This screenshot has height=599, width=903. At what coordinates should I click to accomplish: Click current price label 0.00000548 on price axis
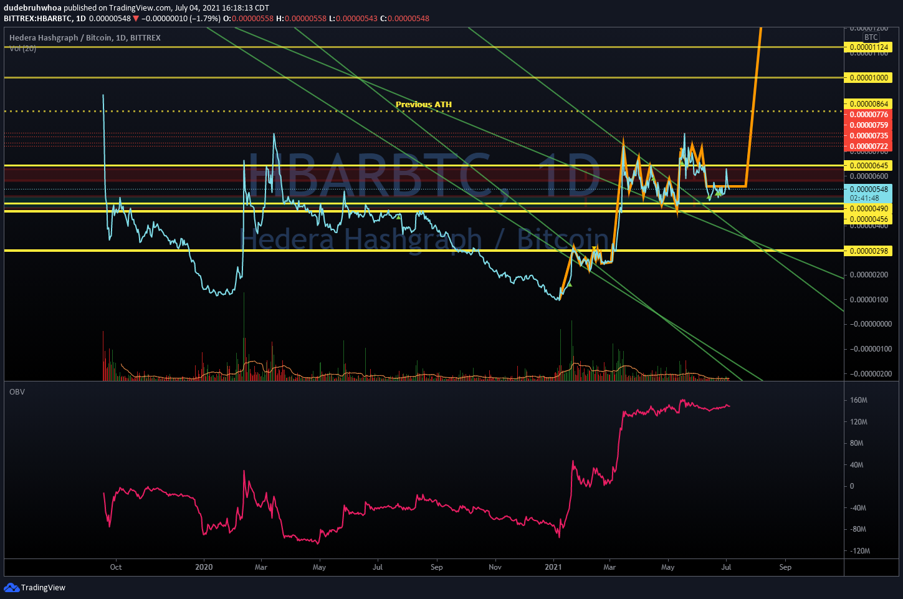point(868,189)
